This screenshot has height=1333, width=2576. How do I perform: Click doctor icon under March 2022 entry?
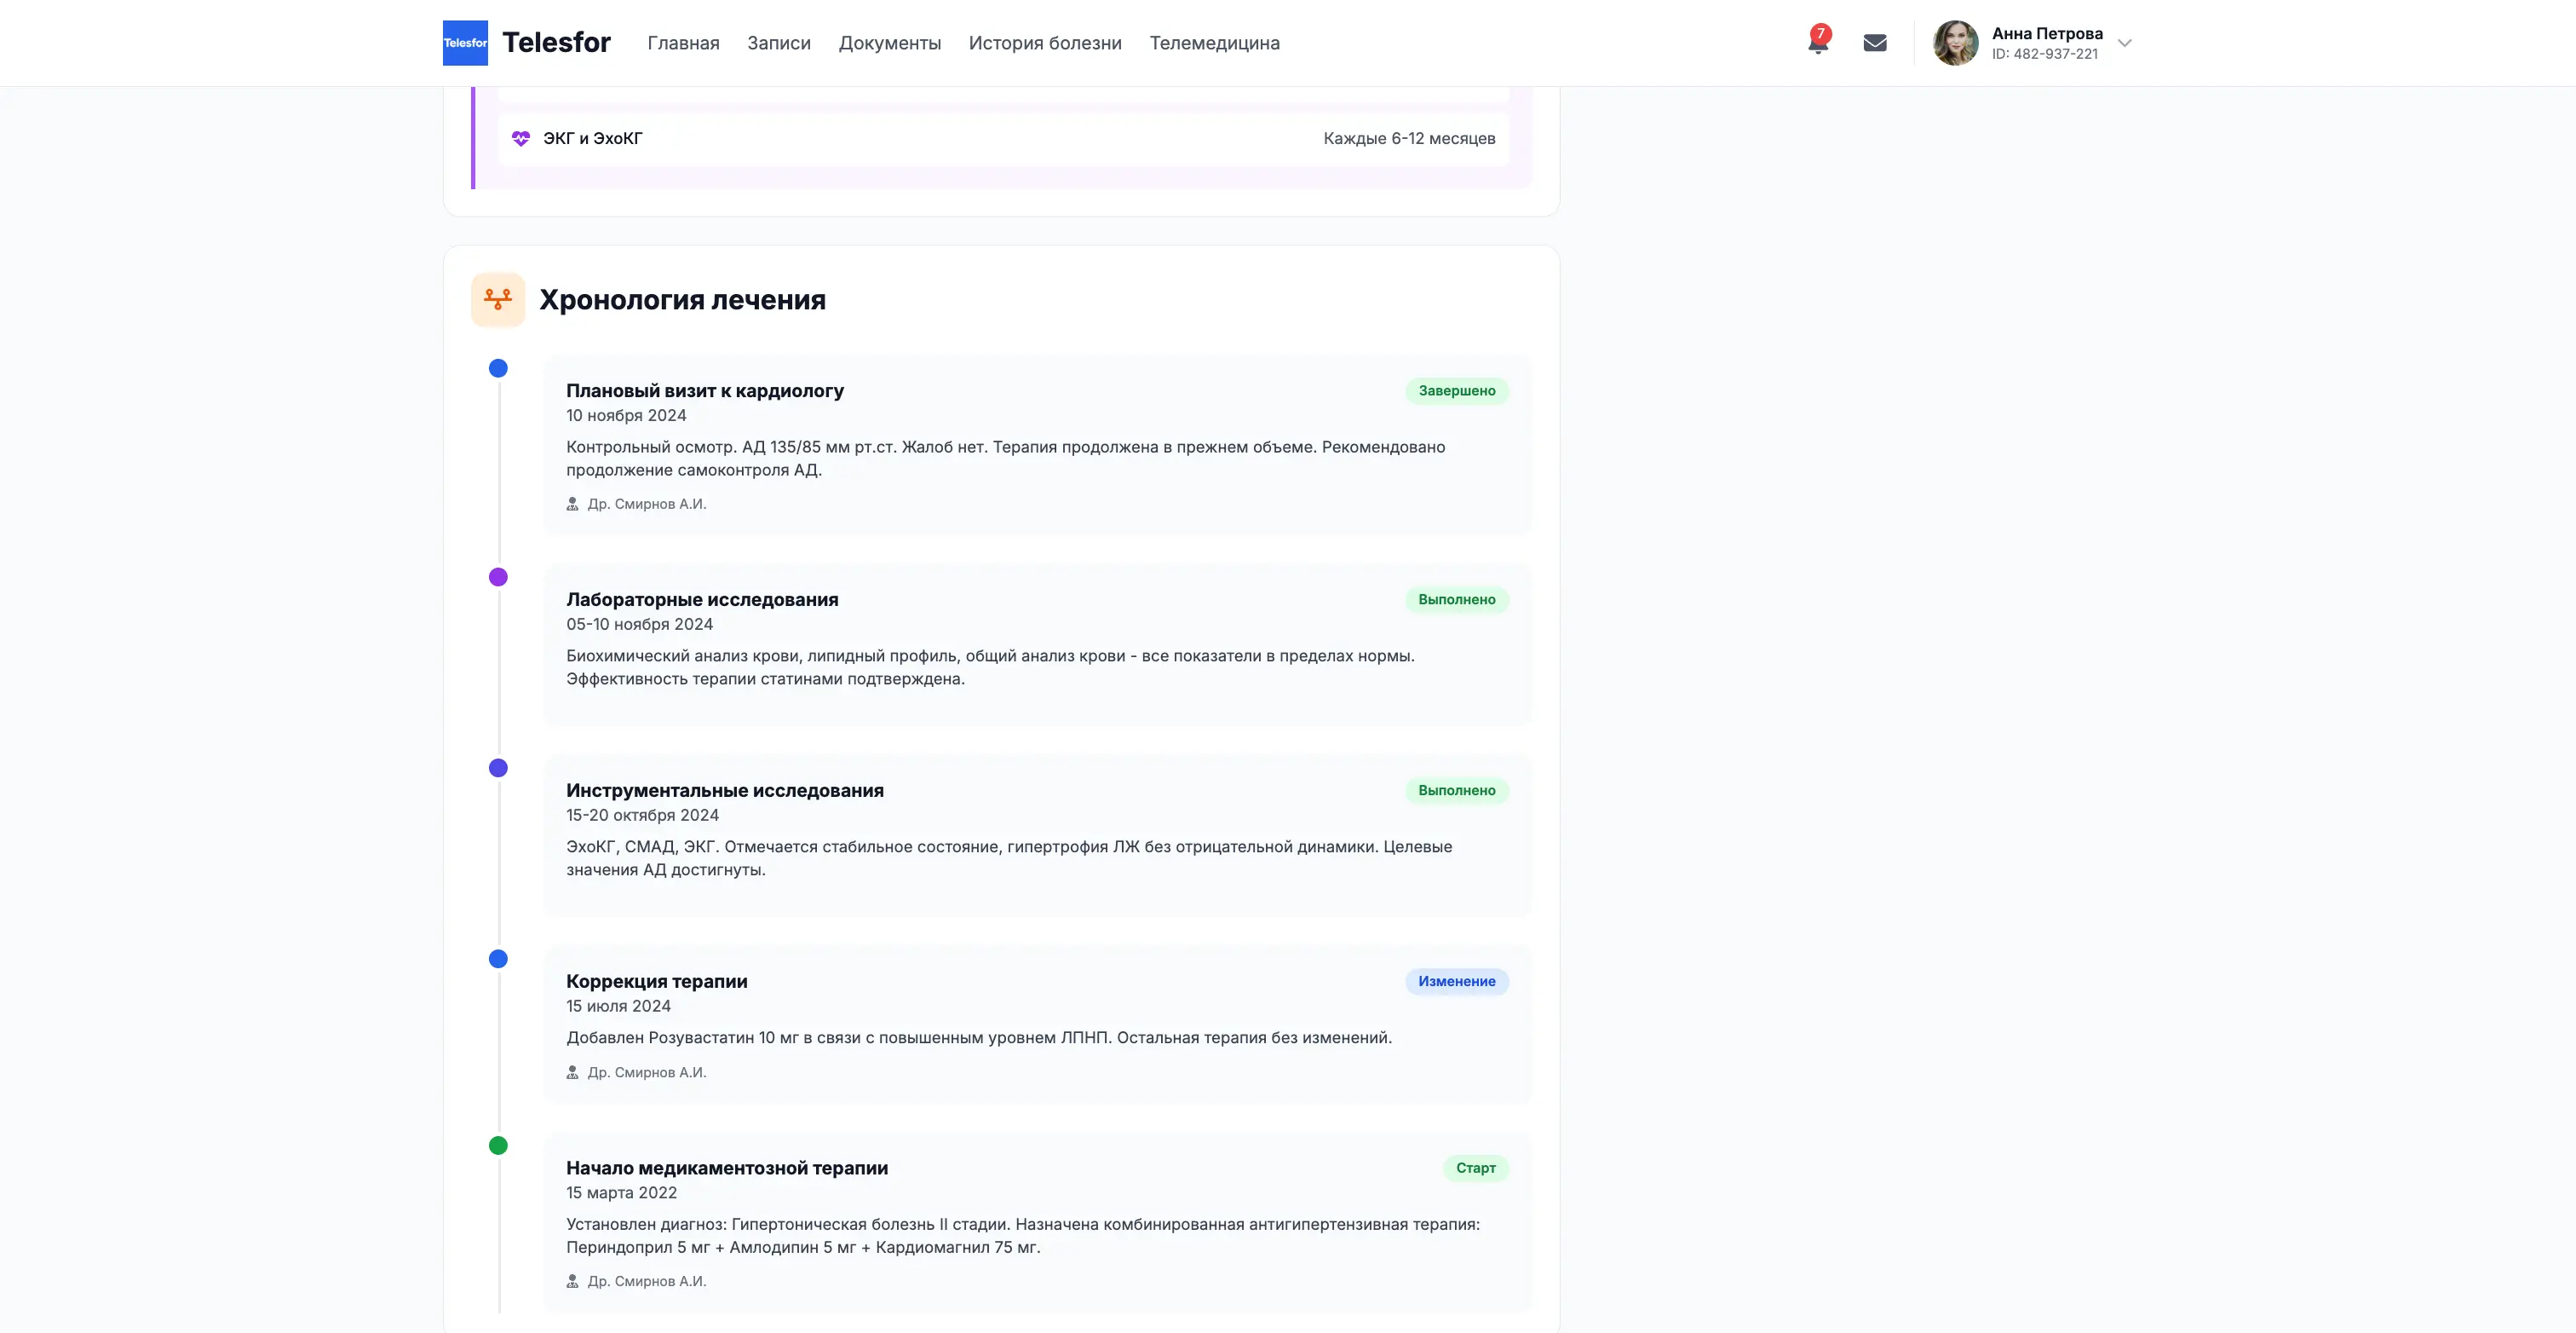click(x=573, y=1282)
